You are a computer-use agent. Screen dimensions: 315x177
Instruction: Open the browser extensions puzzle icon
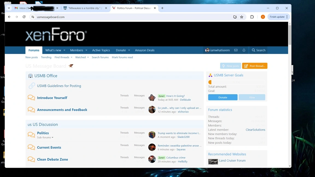point(252,17)
